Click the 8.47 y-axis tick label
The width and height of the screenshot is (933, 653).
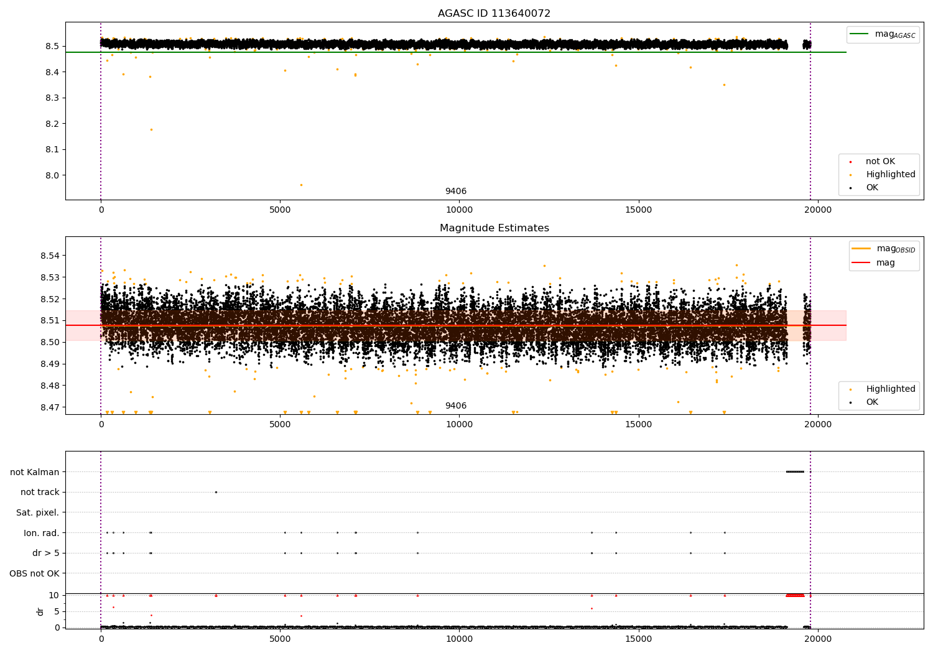[50, 407]
